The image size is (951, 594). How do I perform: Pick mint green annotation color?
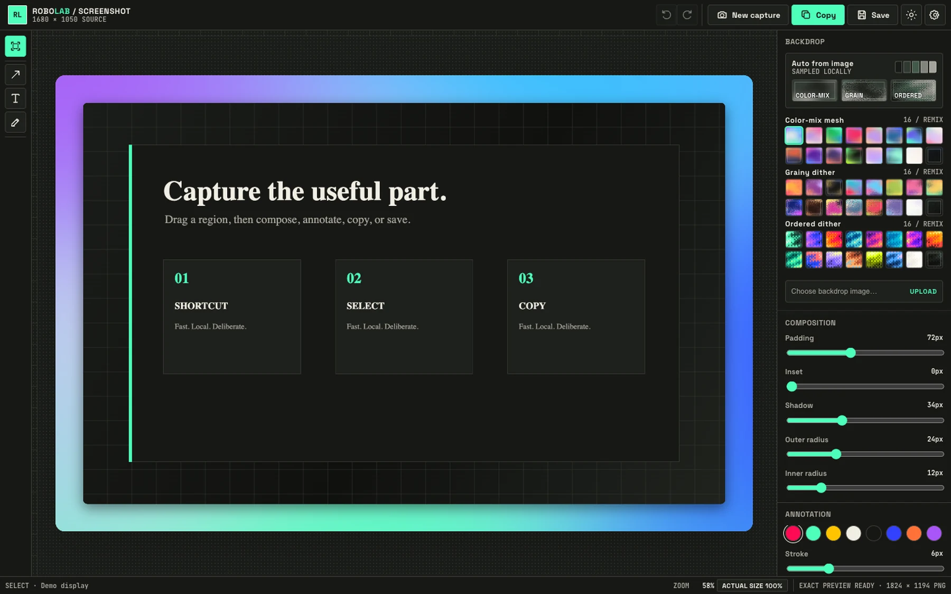coord(813,533)
